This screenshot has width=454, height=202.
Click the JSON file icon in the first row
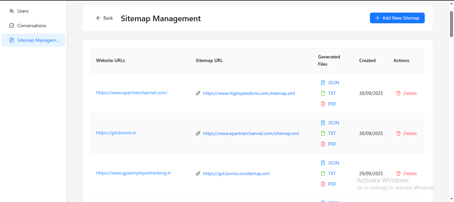322,82
